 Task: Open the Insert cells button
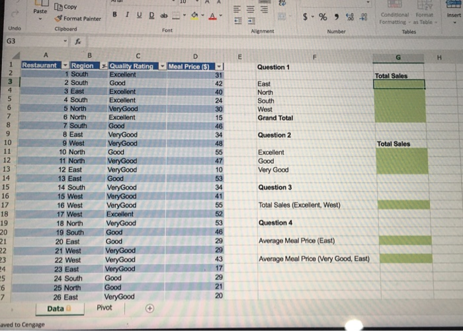[454, 13]
